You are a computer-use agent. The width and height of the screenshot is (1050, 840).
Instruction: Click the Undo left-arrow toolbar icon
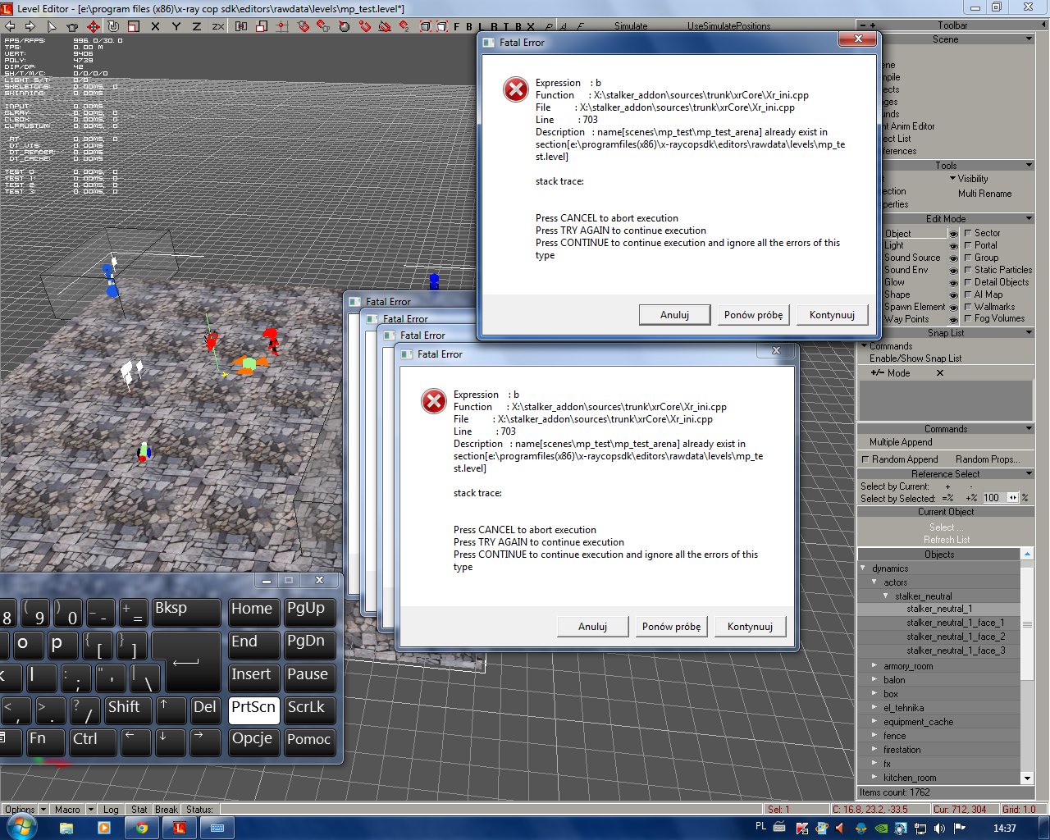pyautogui.click(x=10, y=26)
